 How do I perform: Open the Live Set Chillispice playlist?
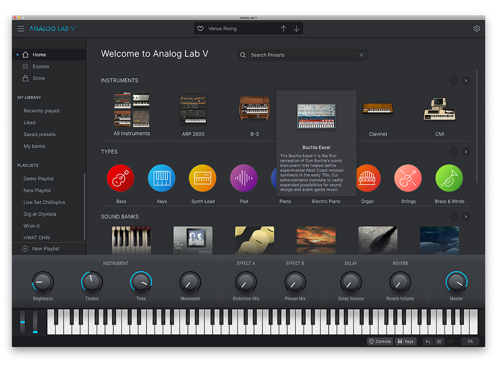[44, 203]
